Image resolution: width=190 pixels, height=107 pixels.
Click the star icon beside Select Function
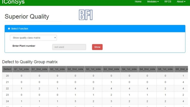tap(9, 29)
